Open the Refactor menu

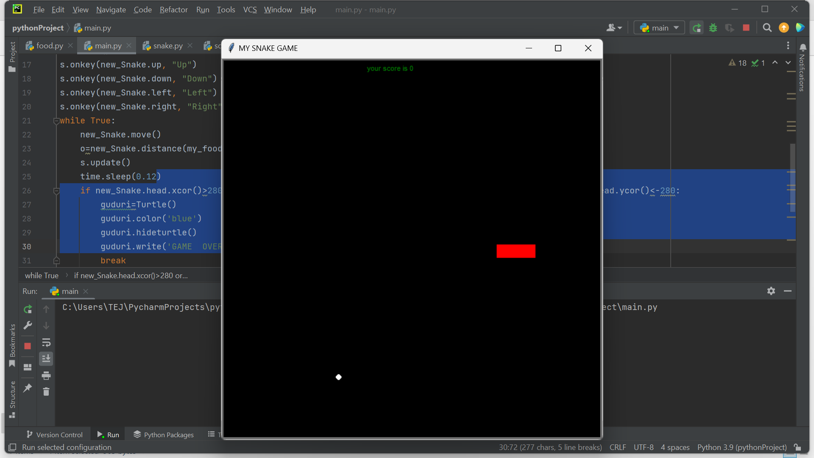tap(173, 9)
